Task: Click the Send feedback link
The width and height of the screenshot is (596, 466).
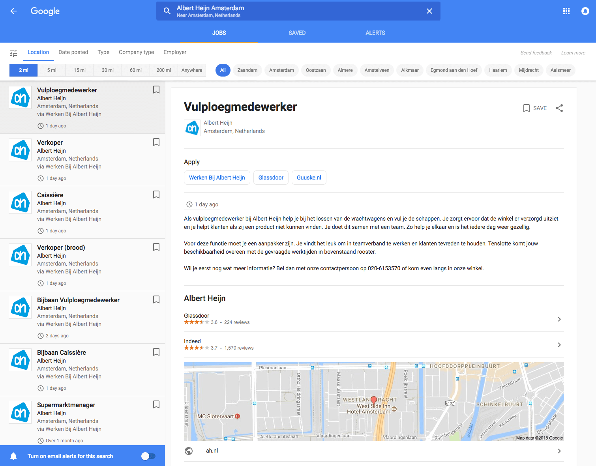Action: (536, 53)
